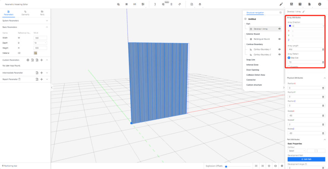Image resolution: width=328 pixels, height=169 pixels.
Task: Add a new Intermediate Parameter with plus icon
Action: coord(42,73)
